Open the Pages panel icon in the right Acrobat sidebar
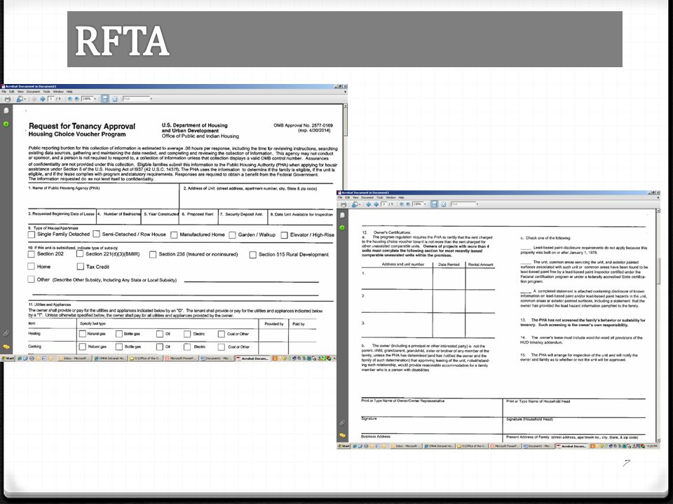Image resolution: width=673 pixels, height=504 pixels. [x=342, y=215]
